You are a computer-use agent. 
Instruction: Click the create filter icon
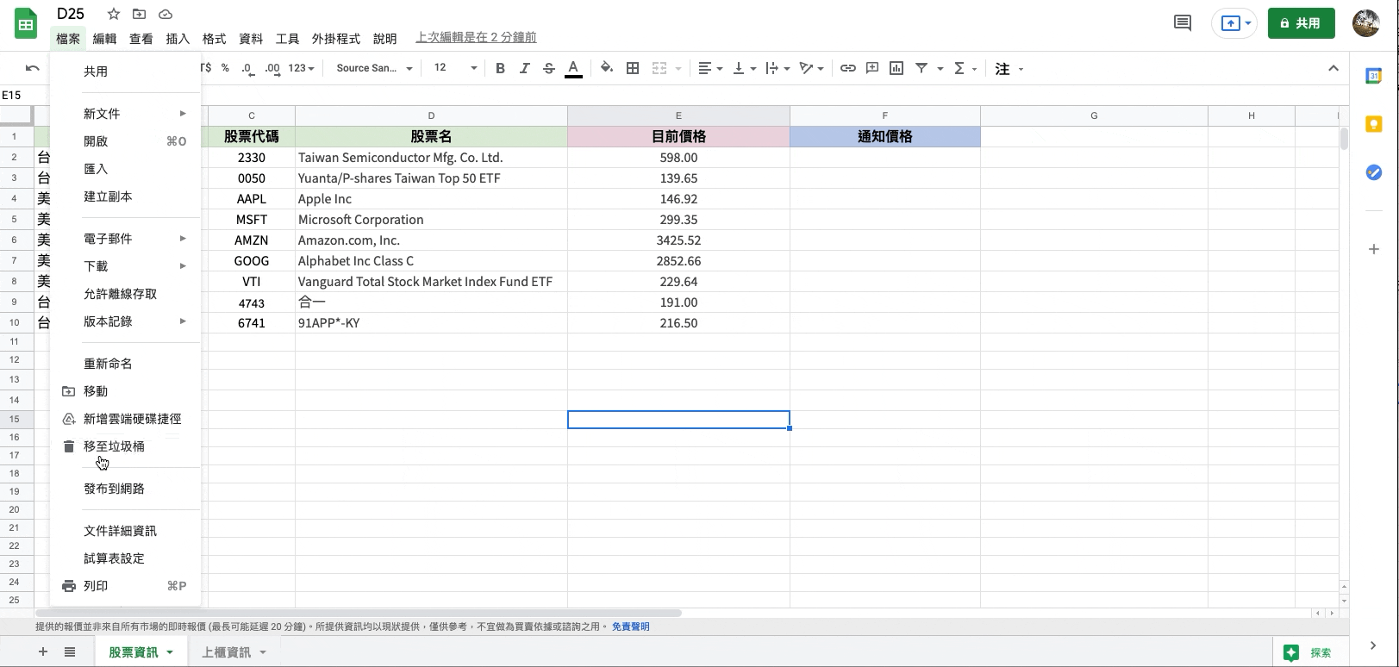pos(921,68)
